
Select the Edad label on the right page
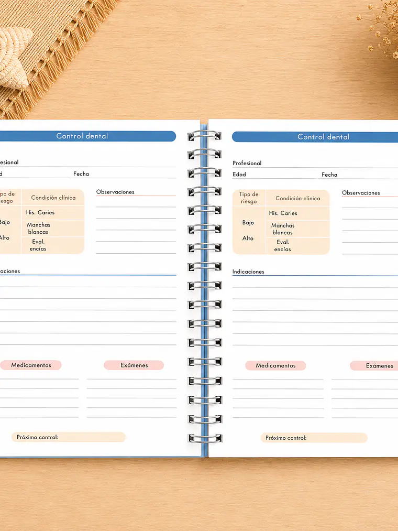pos(239,175)
